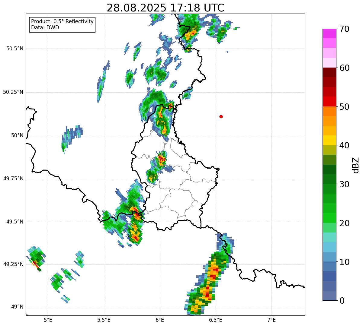Click the magenta top colorbar swatch
Screen dimensions: 363x326
pos(329,33)
